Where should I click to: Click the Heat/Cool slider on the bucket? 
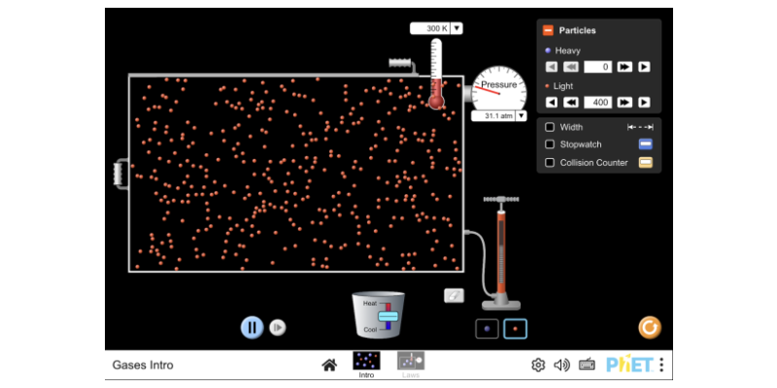click(x=388, y=316)
